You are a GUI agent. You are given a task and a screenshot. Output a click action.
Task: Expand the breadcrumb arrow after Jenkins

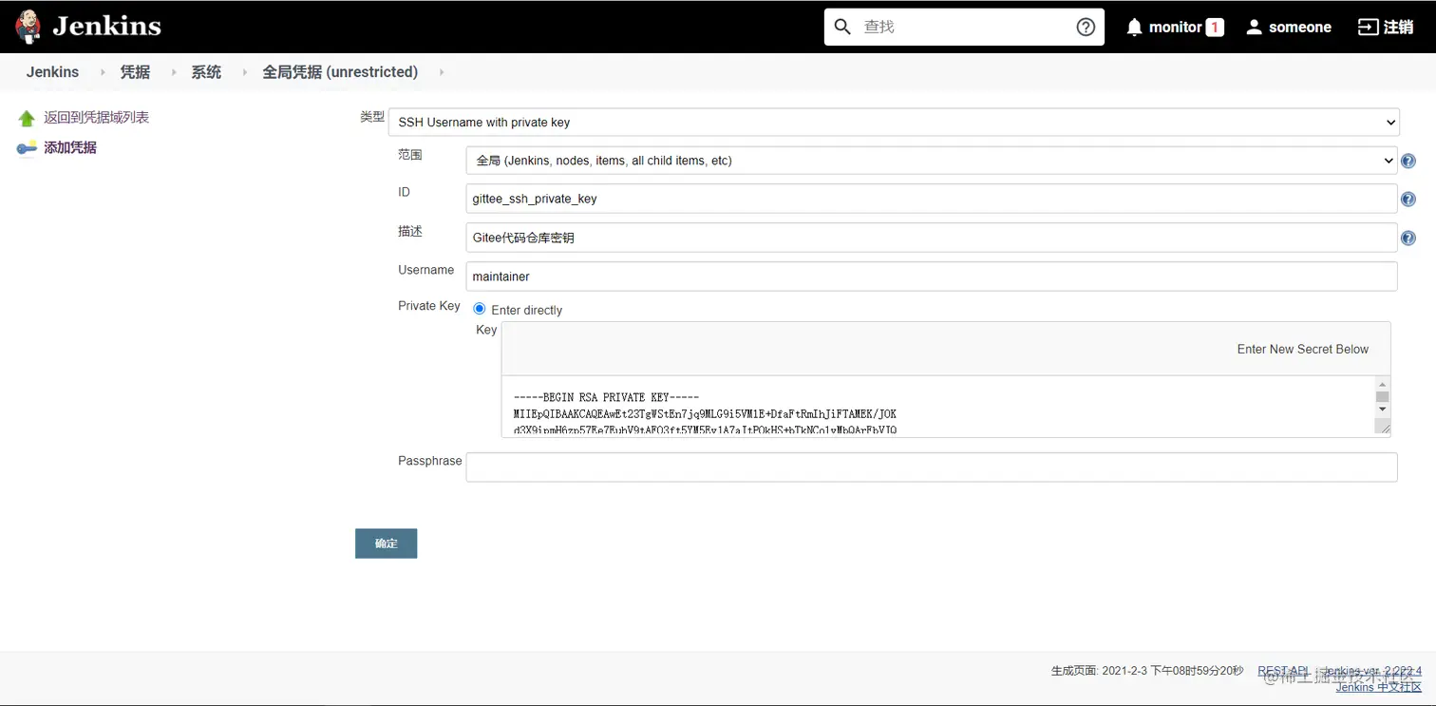(103, 72)
